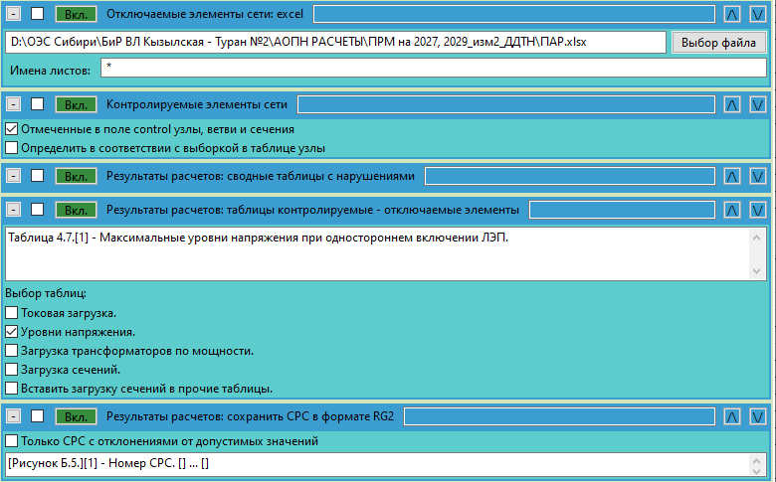Toggle 'Вкл.' for 'сводные таблицы с нарушениями'

click(x=76, y=176)
